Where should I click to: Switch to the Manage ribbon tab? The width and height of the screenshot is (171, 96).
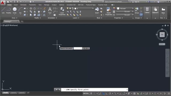click(x=47, y=5)
